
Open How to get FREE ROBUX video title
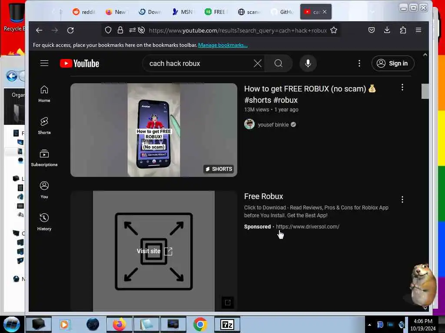click(x=310, y=94)
